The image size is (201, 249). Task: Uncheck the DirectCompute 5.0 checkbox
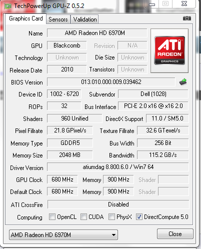(x=139, y=217)
